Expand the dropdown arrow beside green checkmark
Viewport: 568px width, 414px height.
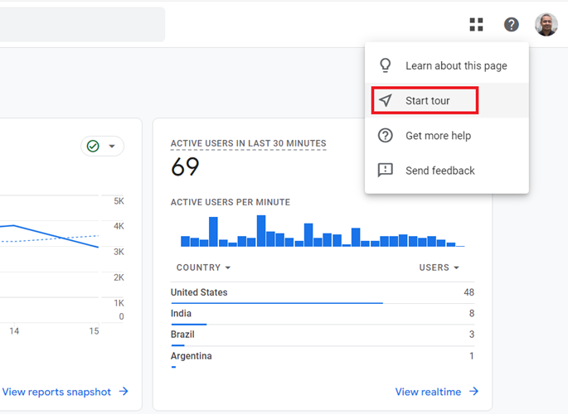112,147
